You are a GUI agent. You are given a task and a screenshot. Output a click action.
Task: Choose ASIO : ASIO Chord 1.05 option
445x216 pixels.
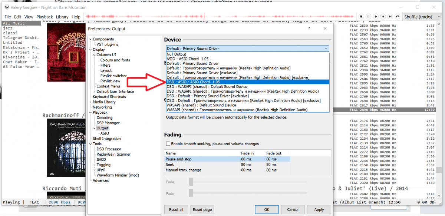pos(247,59)
